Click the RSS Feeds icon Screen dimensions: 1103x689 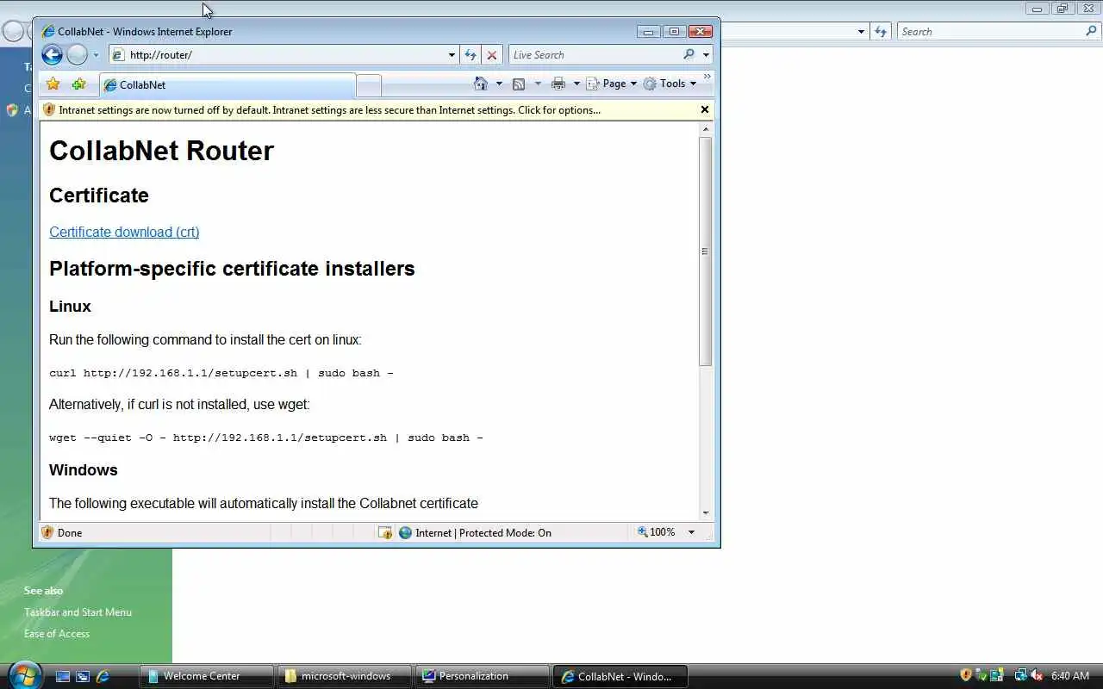(519, 84)
